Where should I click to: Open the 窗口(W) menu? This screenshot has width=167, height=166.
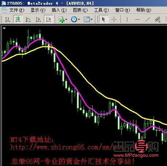(123, 10)
